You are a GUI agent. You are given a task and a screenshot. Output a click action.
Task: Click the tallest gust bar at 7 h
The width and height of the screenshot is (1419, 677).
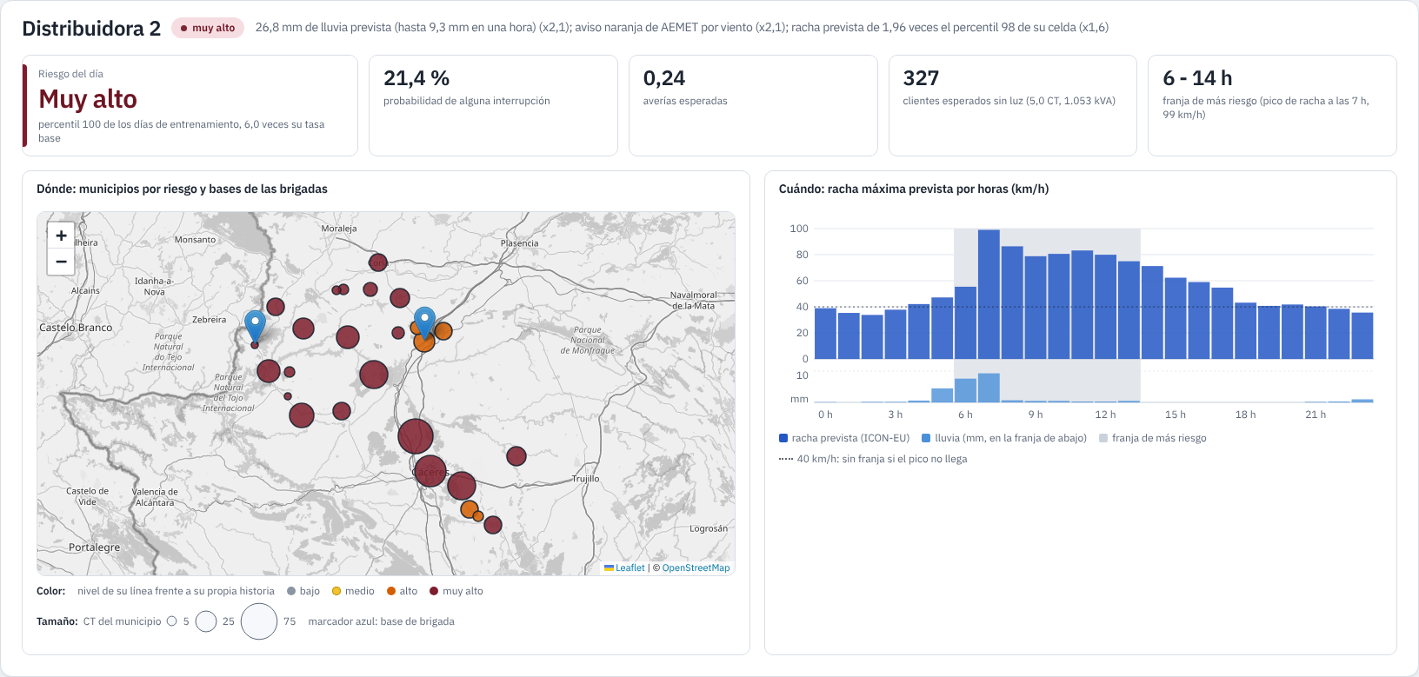989,294
